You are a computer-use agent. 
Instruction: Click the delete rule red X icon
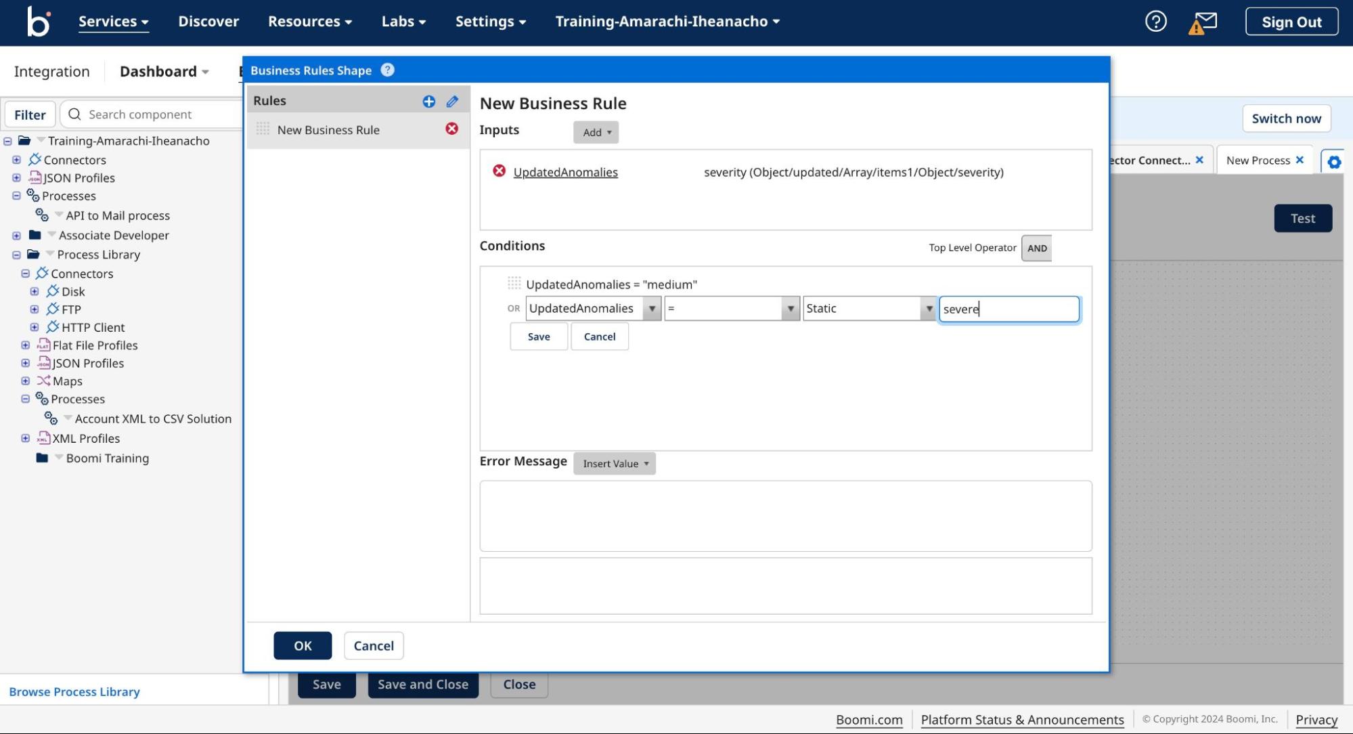[x=453, y=129]
